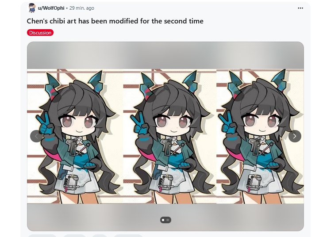Viewport: 319px width, 237px height.
Task: Open the u/WolfOphi user profile link
Action: (51, 8)
